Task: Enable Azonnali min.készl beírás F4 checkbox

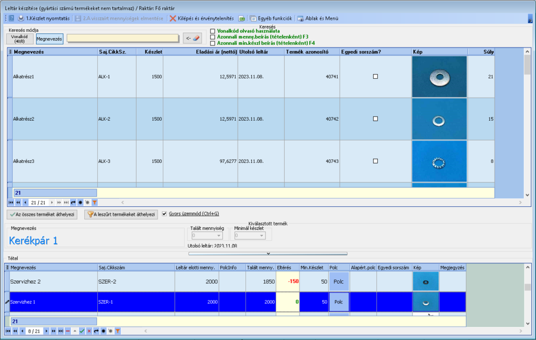Action: click(213, 43)
